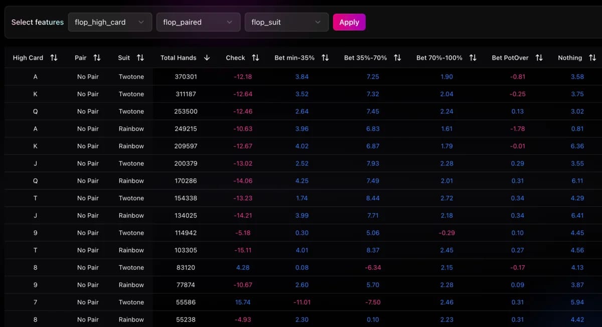The width and height of the screenshot is (602, 327).
Task: Sort by Bet min-35% column
Action: pos(325,58)
